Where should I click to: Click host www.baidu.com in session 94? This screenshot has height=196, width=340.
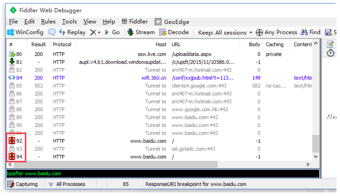tap(148, 157)
